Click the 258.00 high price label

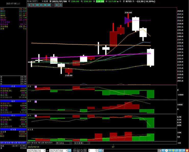[128, 13]
